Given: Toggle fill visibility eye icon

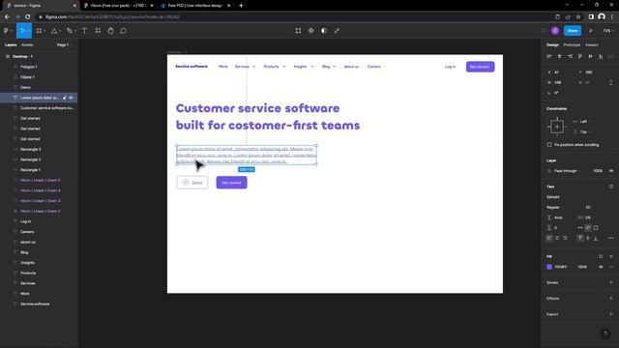Looking at the screenshot, I should click(x=601, y=267).
